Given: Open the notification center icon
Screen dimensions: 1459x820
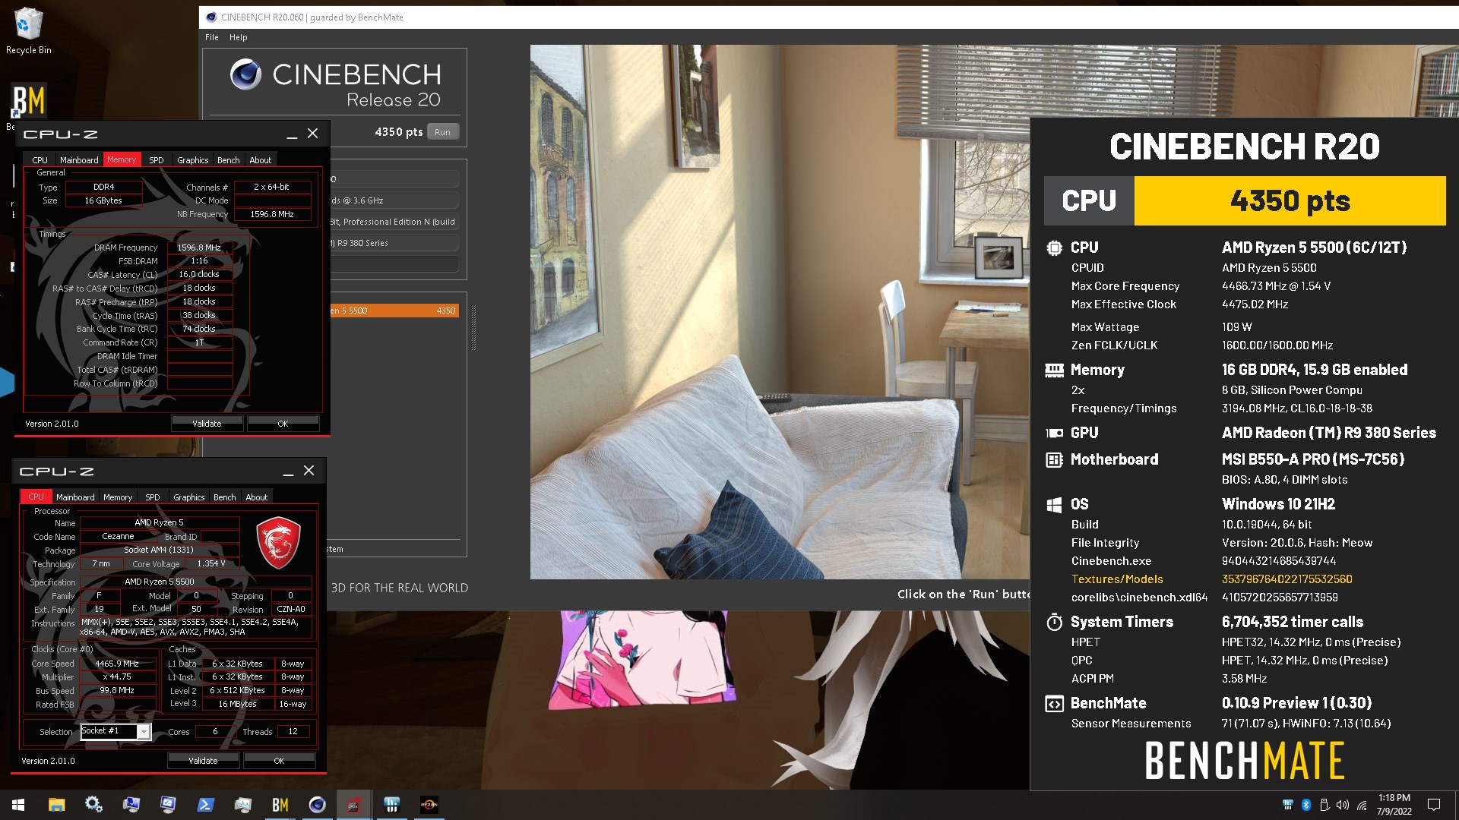Looking at the screenshot, I should [x=1434, y=805].
